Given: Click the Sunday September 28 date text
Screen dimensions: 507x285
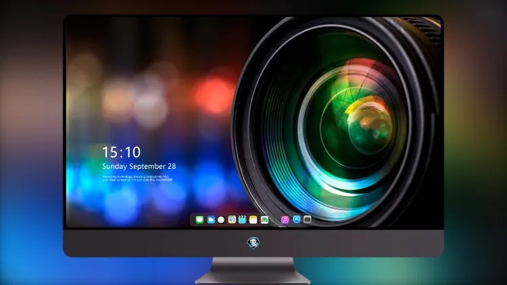Looking at the screenshot, I should click(139, 166).
